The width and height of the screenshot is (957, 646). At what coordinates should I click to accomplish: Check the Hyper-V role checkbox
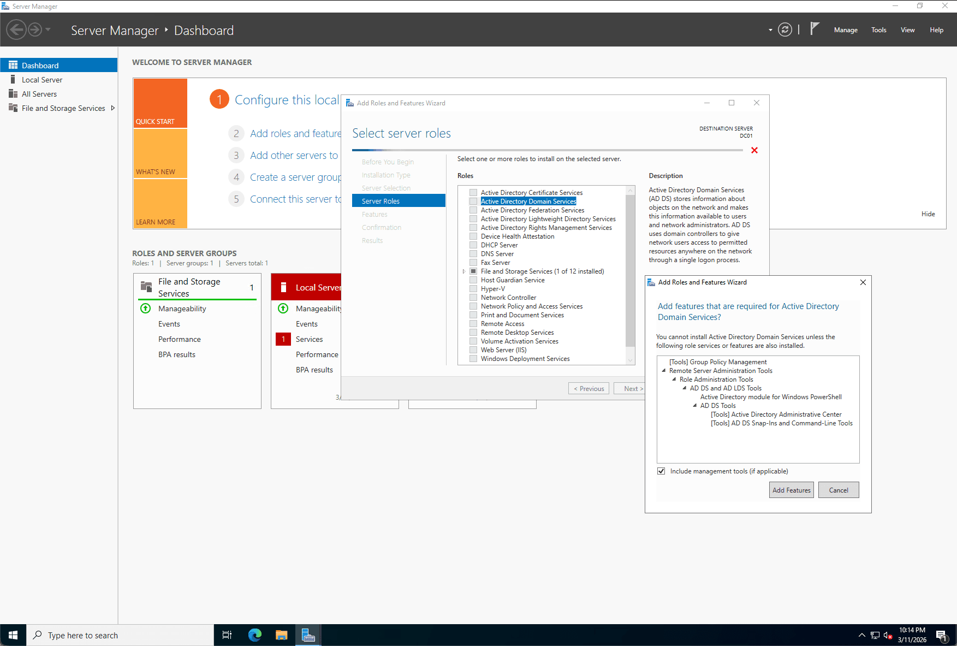(x=473, y=289)
